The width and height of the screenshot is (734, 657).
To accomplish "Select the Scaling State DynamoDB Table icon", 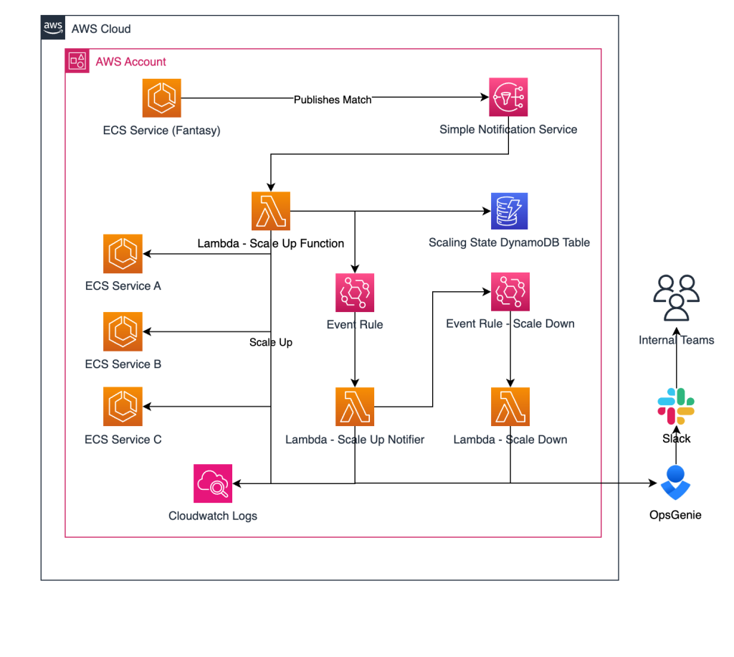I will pos(509,211).
